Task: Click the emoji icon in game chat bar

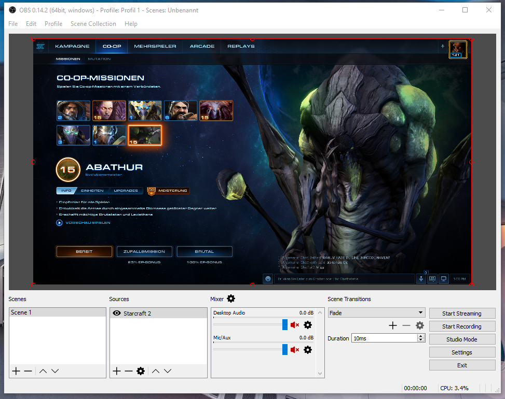Action: point(268,279)
